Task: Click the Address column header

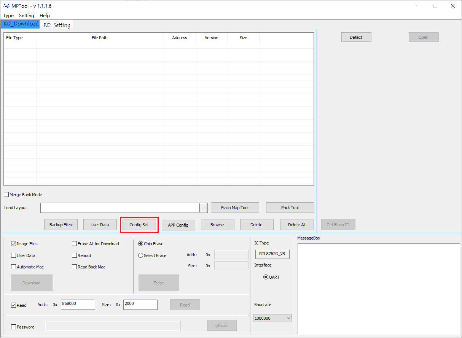Action: (180, 38)
